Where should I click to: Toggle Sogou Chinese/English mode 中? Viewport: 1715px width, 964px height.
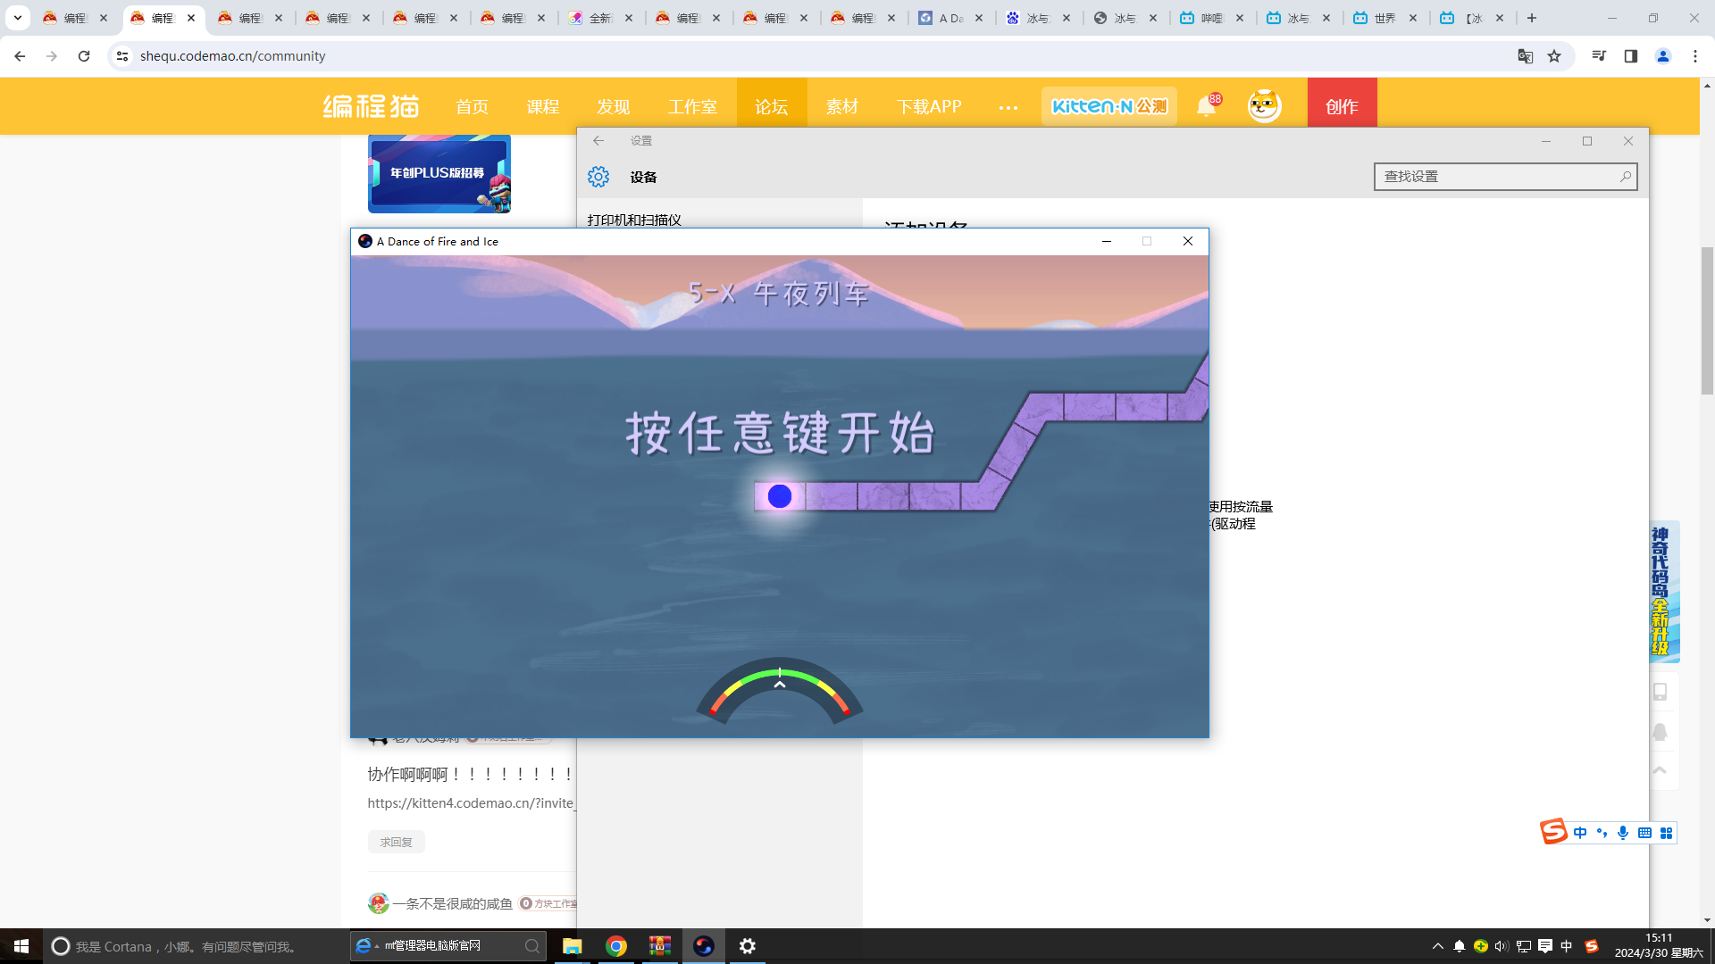[x=1580, y=833]
